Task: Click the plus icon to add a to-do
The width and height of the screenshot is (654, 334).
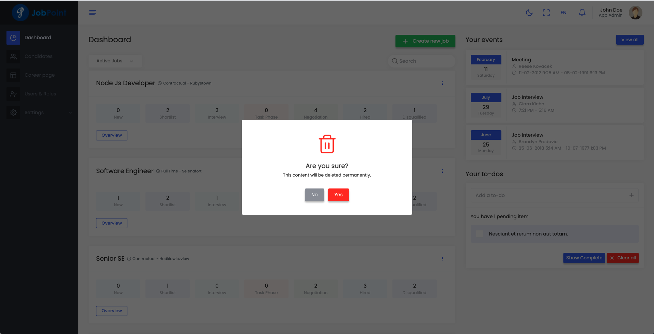Action: (631, 195)
